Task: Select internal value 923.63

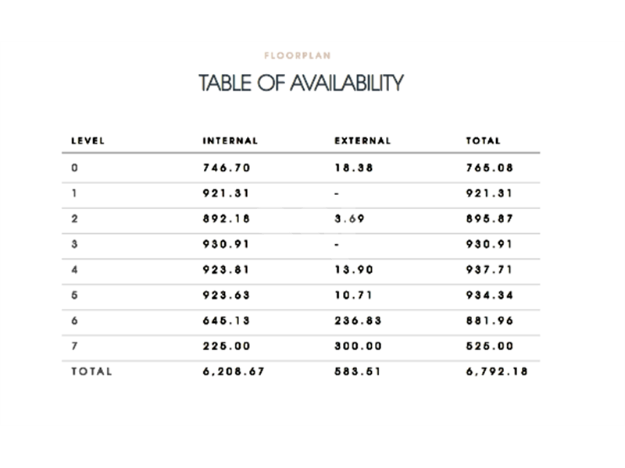Action: [x=226, y=296]
